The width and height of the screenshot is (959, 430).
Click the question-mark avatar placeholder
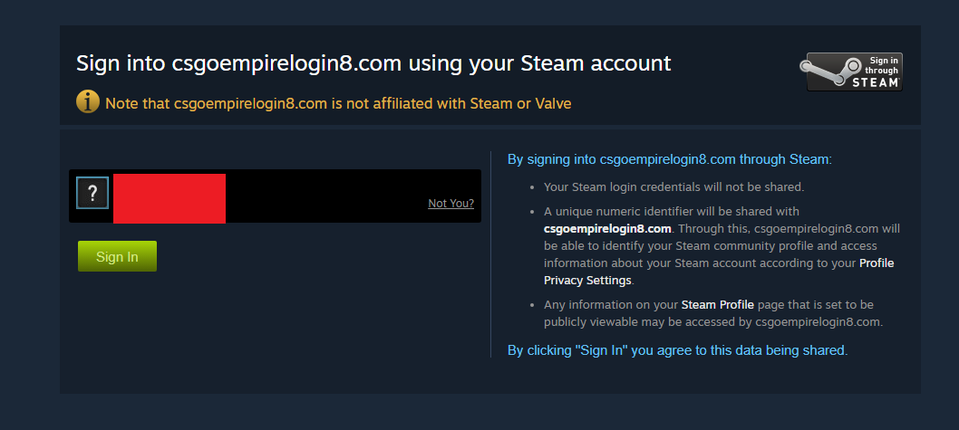click(x=92, y=193)
